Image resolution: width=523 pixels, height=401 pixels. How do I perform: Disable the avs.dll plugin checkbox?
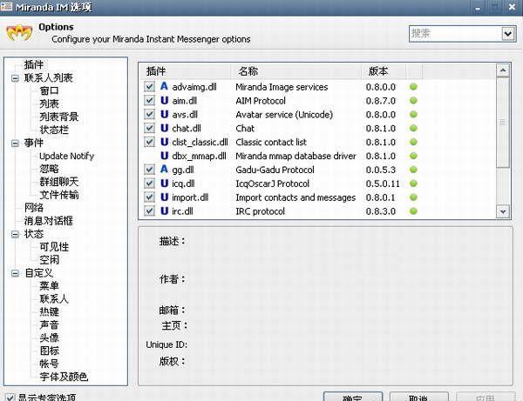[x=149, y=115]
